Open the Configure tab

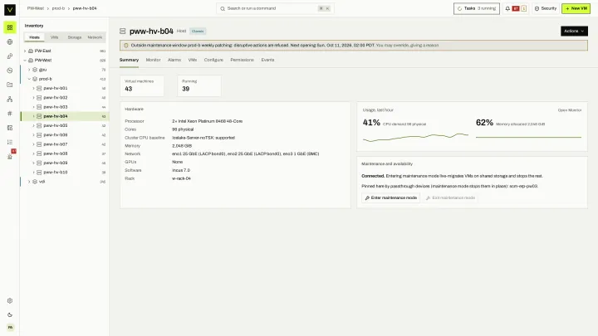coord(213,60)
